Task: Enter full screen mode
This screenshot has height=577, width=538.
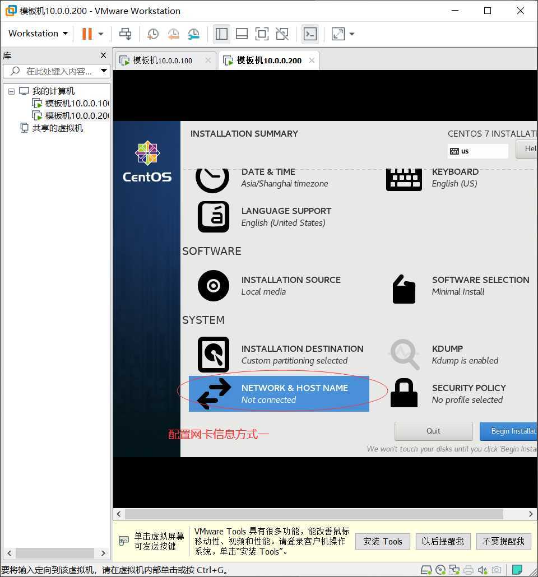Action: pyautogui.click(x=262, y=34)
